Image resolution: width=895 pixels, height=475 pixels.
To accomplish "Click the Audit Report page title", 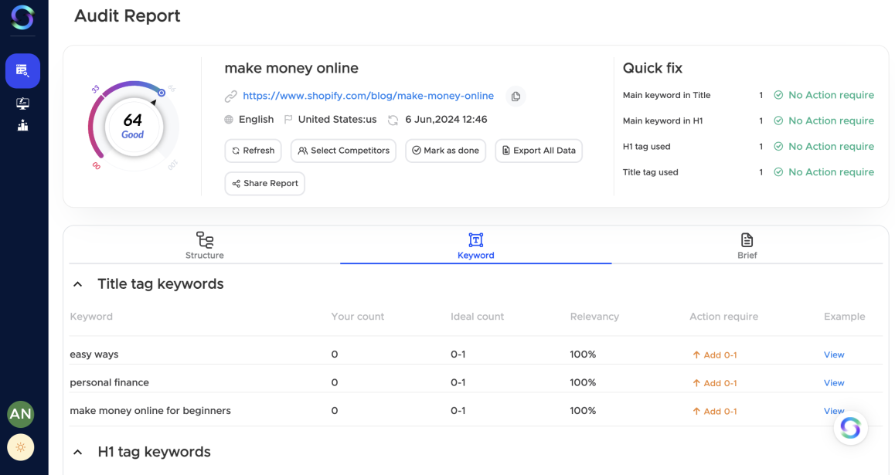I will (x=128, y=16).
